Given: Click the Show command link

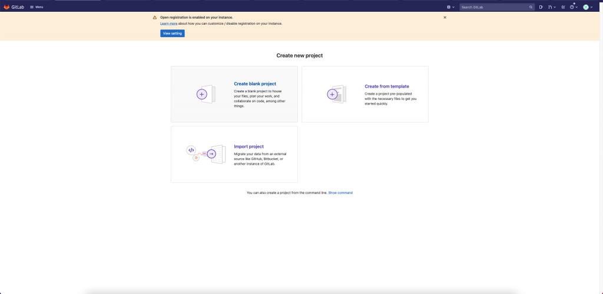Looking at the screenshot, I should [340, 193].
